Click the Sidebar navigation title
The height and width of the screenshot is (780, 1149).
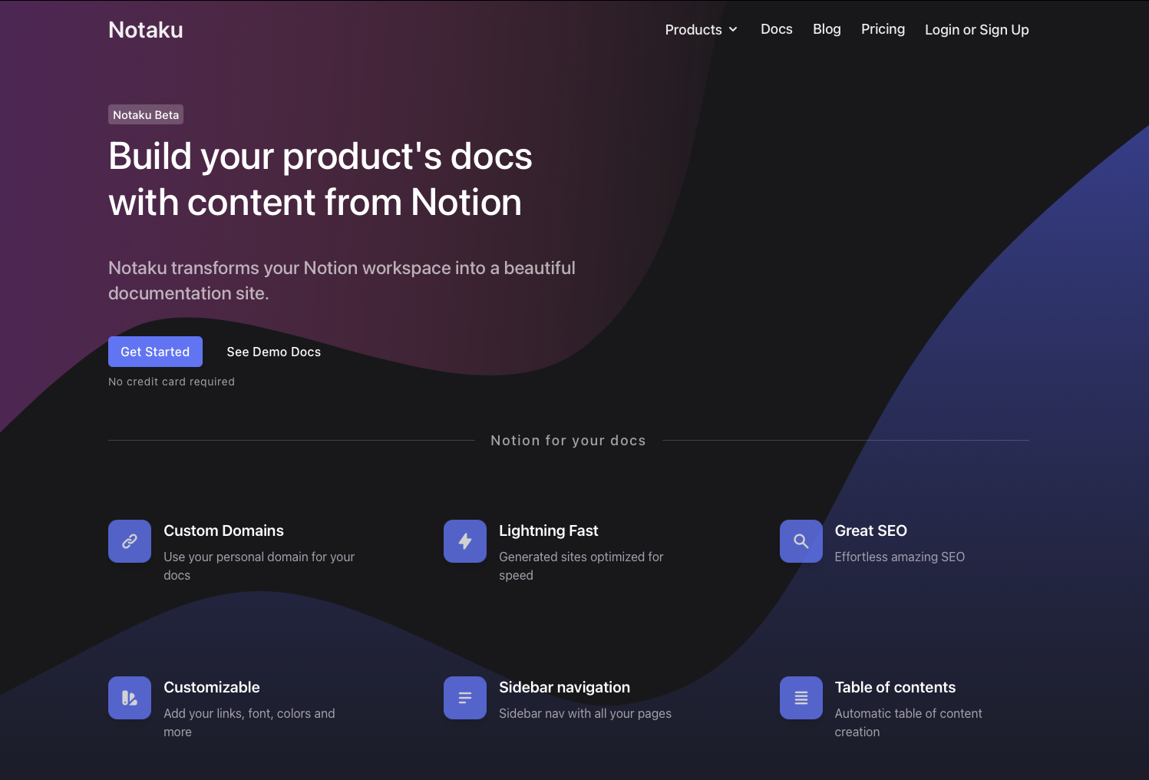tap(564, 687)
